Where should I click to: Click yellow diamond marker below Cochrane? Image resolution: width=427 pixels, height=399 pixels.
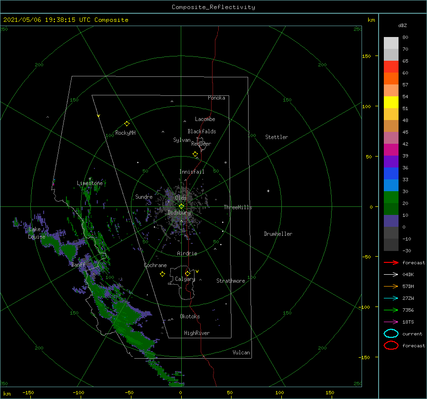pos(162,274)
